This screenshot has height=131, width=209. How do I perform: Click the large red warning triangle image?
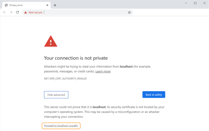coord(51,41)
